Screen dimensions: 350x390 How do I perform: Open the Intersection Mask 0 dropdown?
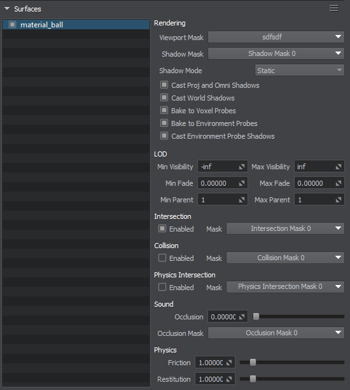(285, 228)
